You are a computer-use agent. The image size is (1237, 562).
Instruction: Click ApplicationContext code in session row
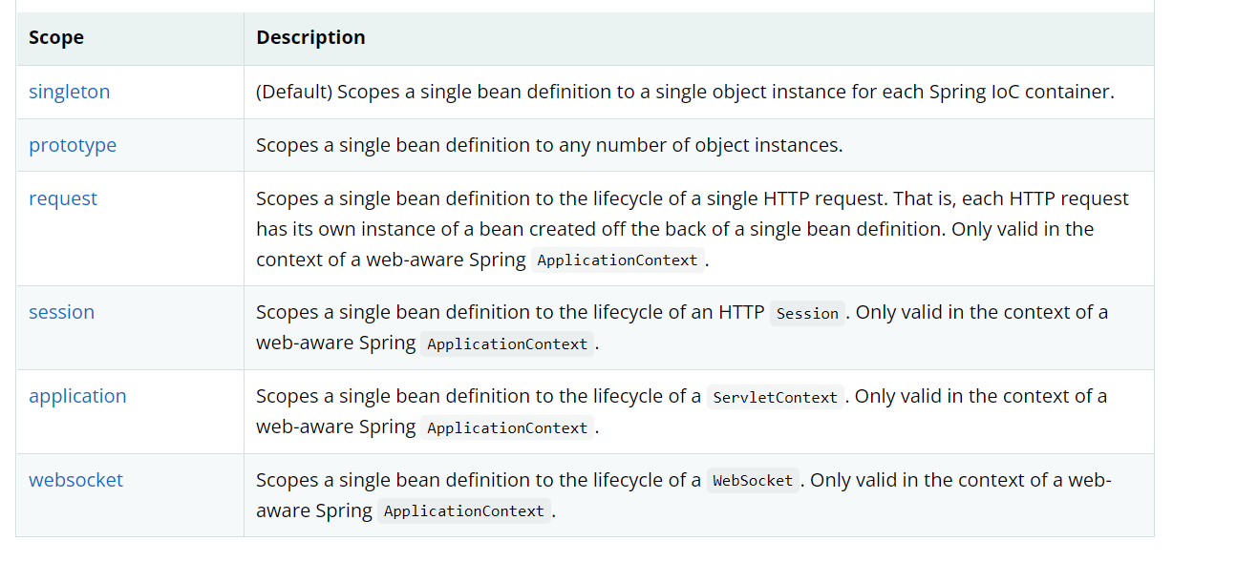tap(507, 343)
